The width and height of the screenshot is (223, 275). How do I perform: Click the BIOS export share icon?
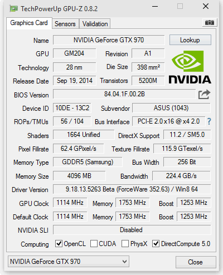click(x=204, y=95)
